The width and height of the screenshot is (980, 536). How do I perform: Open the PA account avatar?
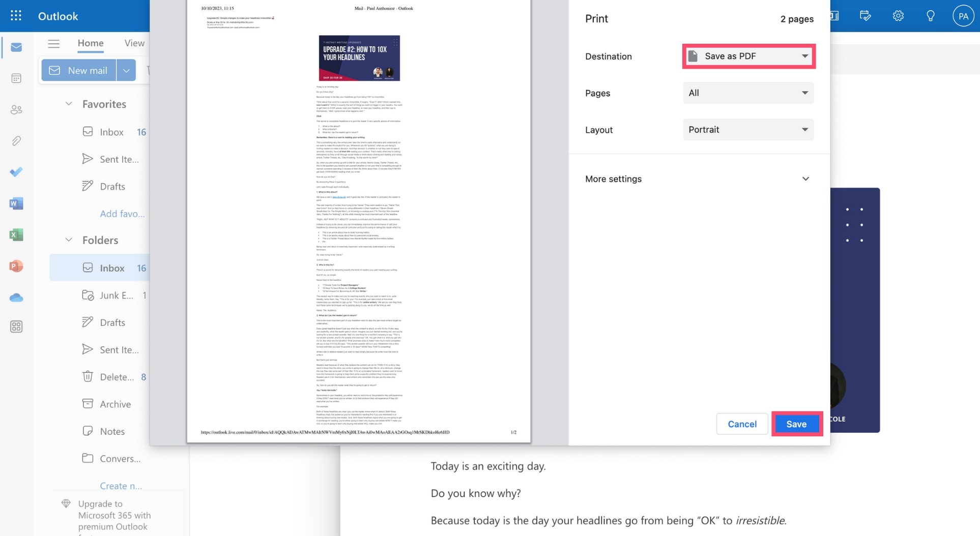pos(963,16)
